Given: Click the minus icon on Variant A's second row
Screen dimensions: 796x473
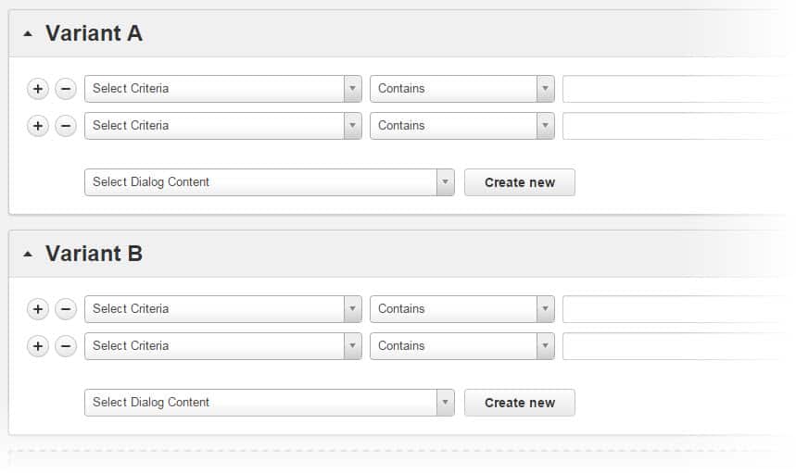Looking at the screenshot, I should click(x=66, y=126).
